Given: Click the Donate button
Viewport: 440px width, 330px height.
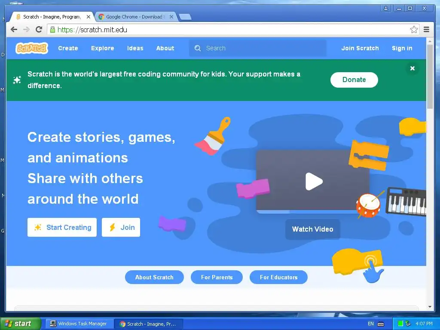Looking at the screenshot, I should 354,79.
